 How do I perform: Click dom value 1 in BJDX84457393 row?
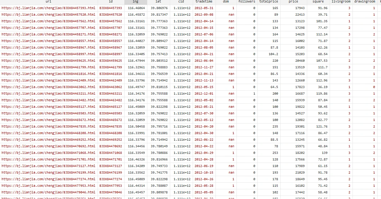233,8
